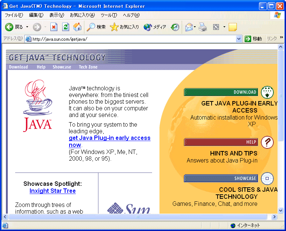Open the 表示(V) menu
286x231 pixels.
click(x=57, y=15)
